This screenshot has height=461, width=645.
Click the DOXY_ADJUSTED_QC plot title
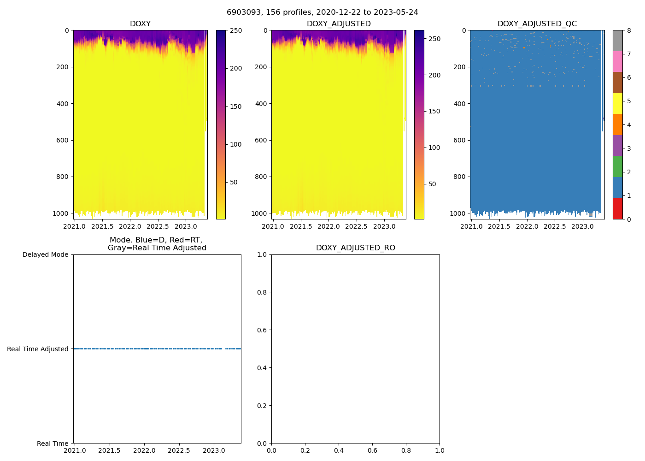(537, 24)
